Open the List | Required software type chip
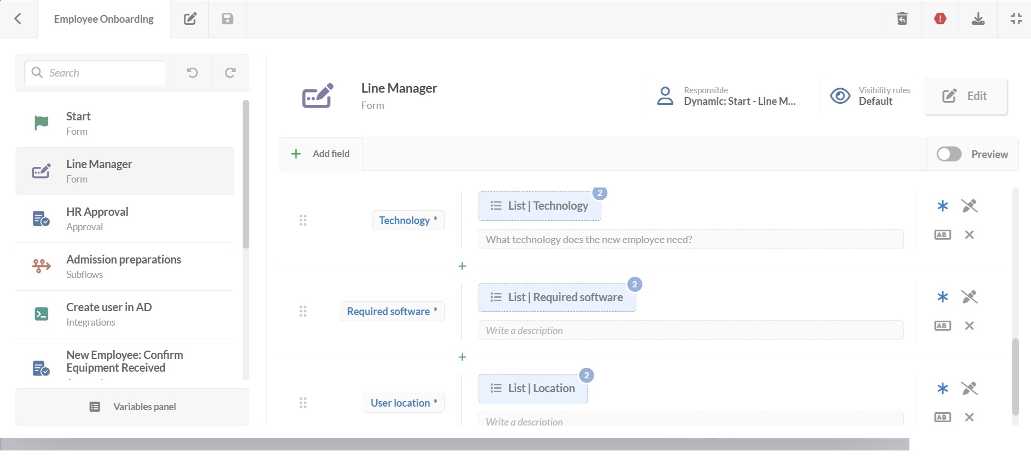This screenshot has height=461, width=1031. pyautogui.click(x=557, y=297)
